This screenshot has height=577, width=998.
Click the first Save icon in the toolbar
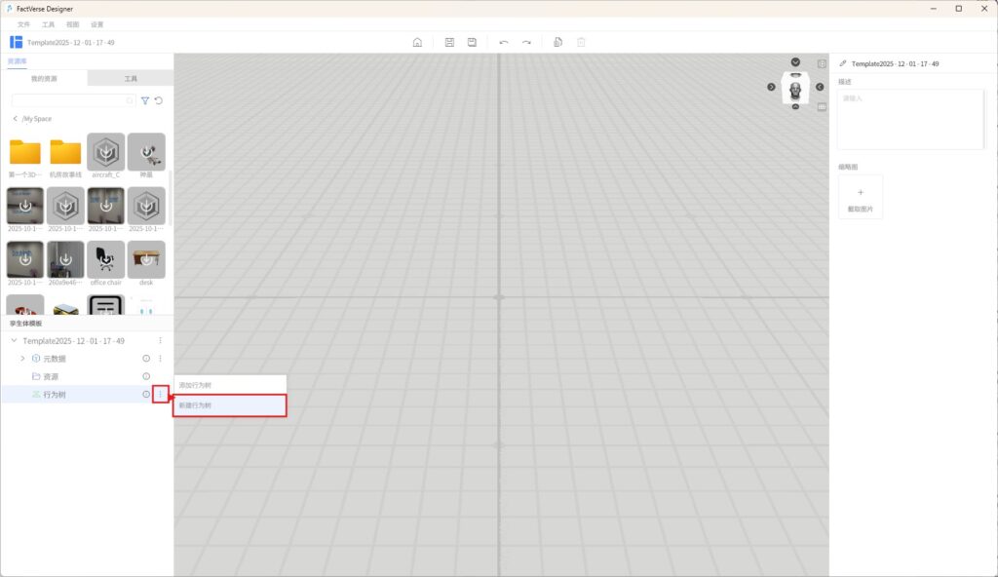449,43
